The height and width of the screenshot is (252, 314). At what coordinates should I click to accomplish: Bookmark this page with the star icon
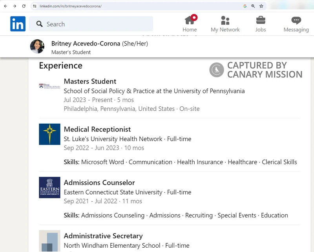261,6
